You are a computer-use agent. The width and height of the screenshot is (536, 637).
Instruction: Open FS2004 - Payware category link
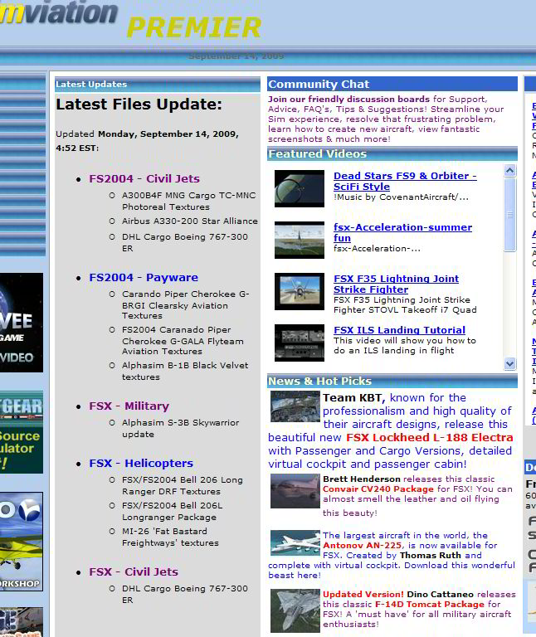144,277
